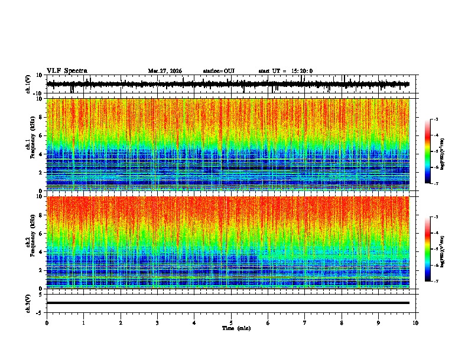This screenshot has height=362, width=468.
Task: Select the "Mar.27, 2026" date text
Action: click(165, 71)
